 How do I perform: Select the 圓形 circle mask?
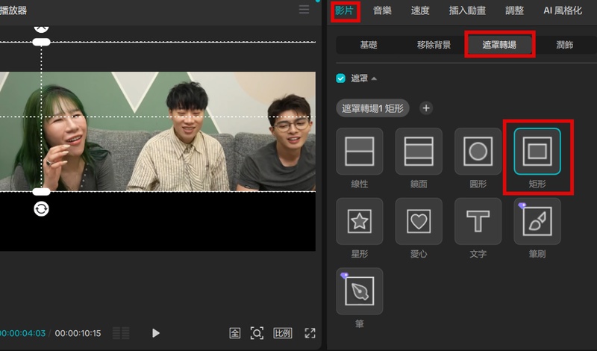point(478,152)
